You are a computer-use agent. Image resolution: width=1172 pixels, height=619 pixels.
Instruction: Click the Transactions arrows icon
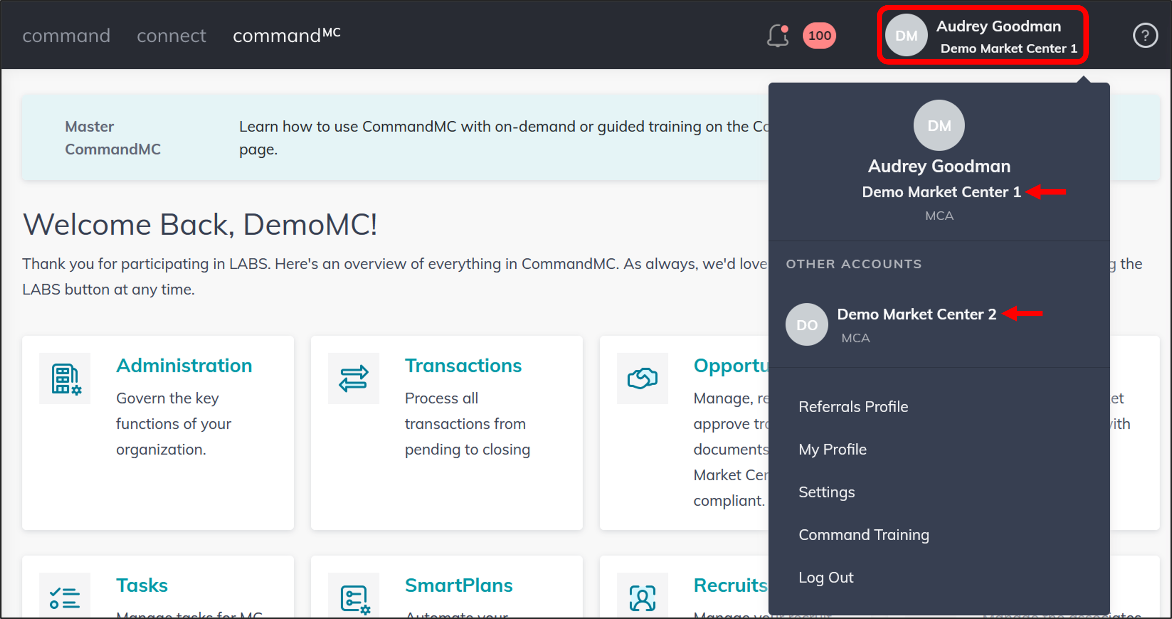click(x=353, y=378)
